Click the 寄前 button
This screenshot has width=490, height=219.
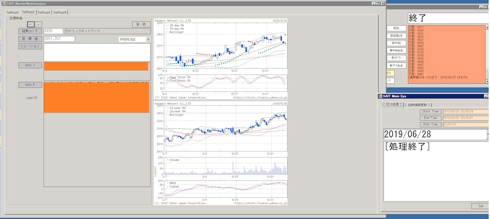click(396, 28)
